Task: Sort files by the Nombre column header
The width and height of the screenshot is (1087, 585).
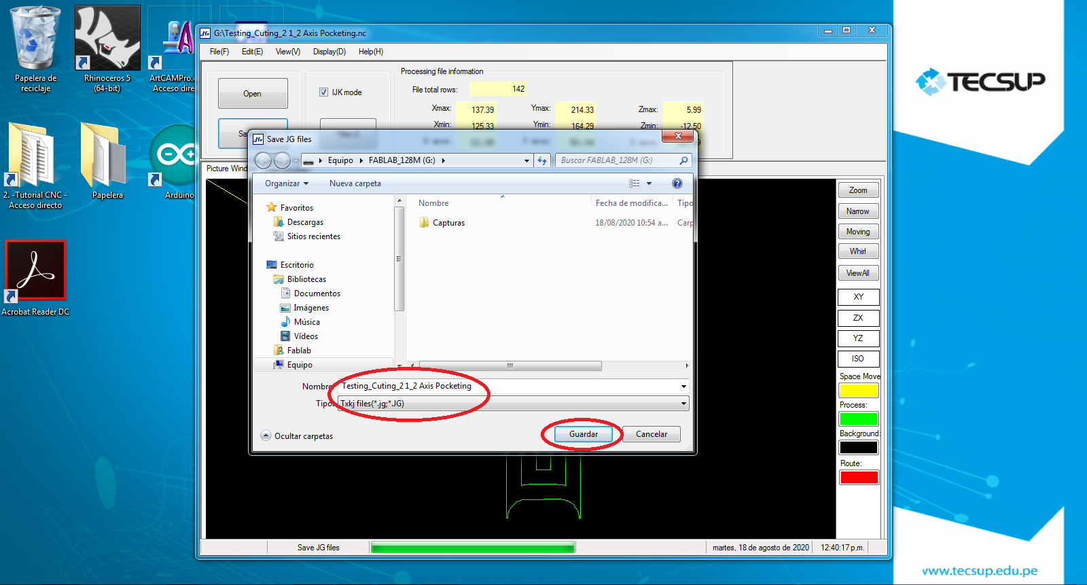Action: click(x=433, y=203)
